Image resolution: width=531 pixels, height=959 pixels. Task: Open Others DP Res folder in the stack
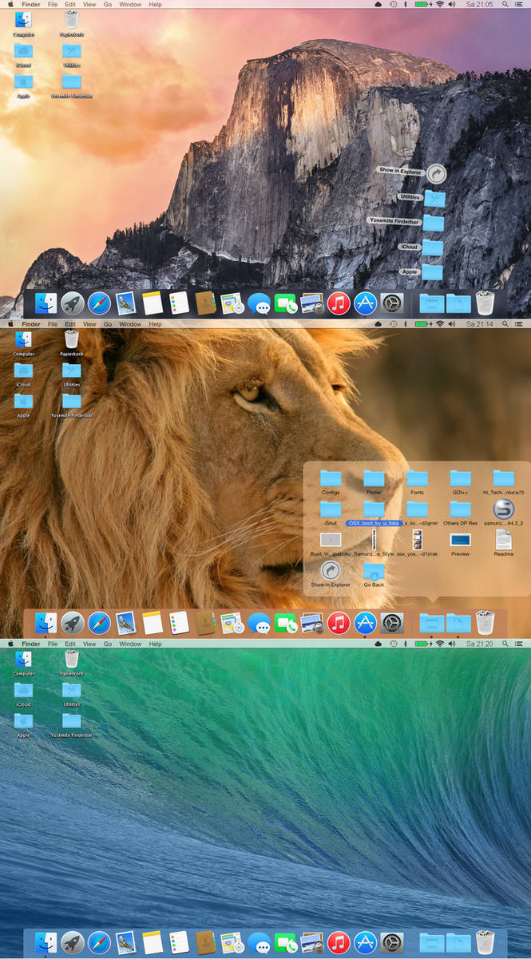[x=460, y=509]
